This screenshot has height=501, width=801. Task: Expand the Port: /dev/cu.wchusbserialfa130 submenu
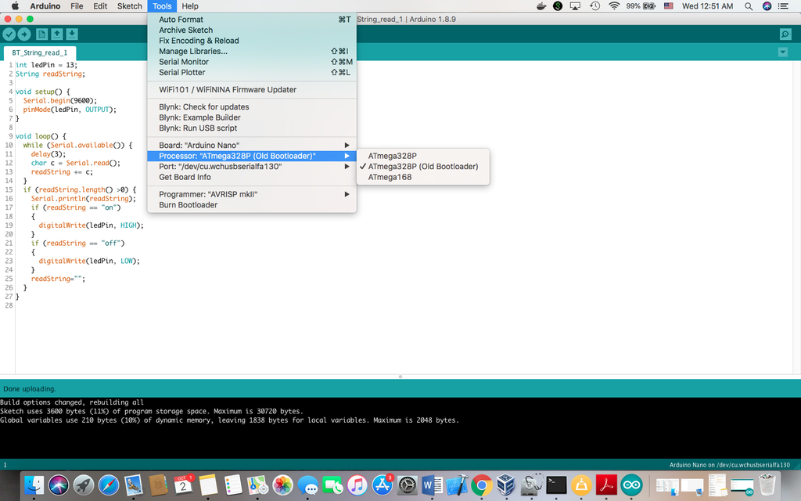tap(252, 167)
